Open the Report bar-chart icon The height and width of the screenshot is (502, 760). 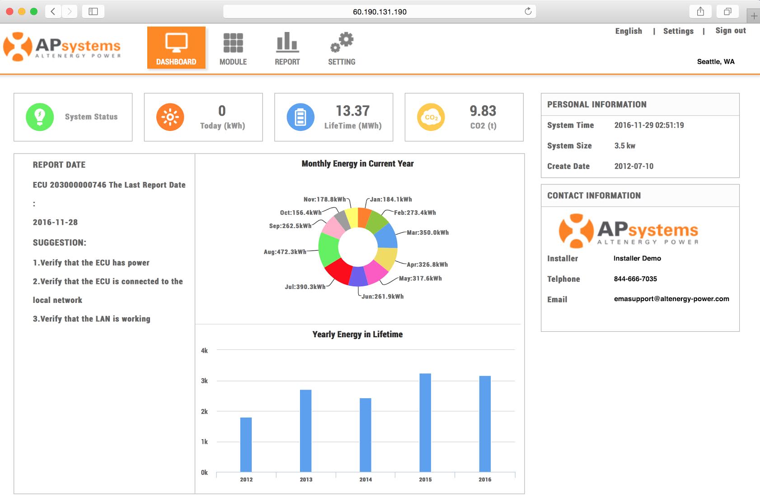pos(287,43)
